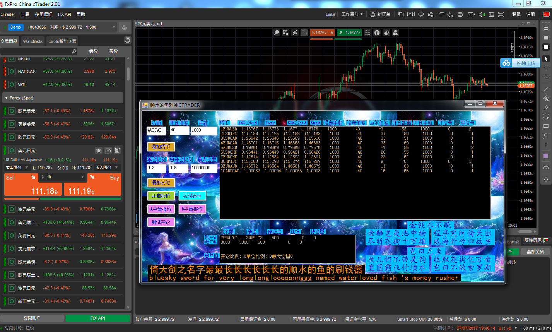Open the email alerts envelope icon
552x332 pixels.
click(471, 14)
